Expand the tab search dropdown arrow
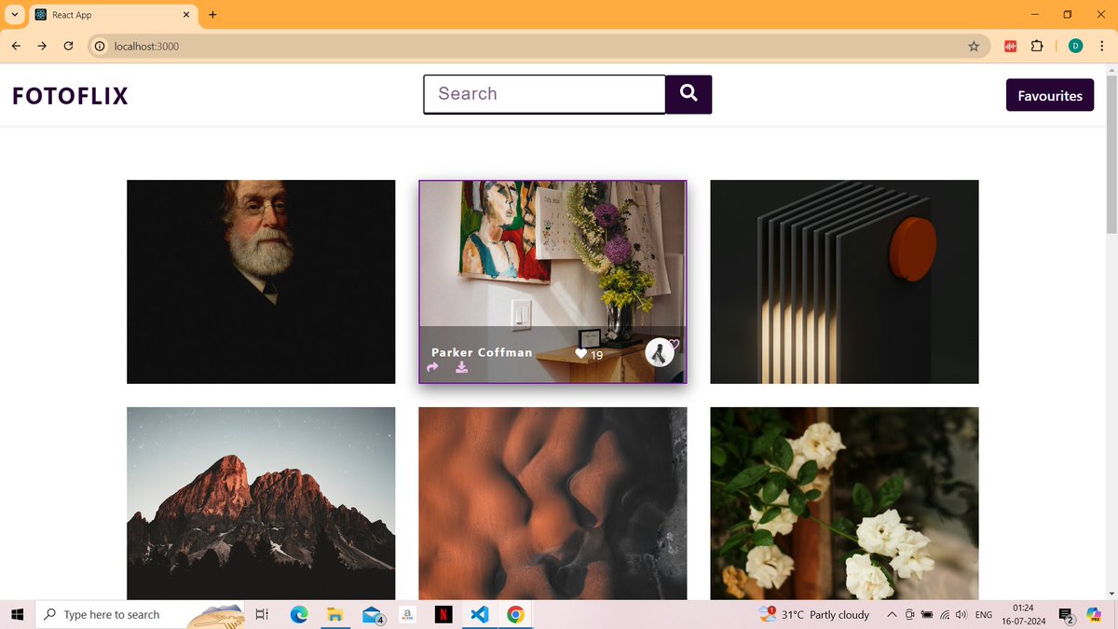The width and height of the screenshot is (1118, 629). (x=15, y=15)
